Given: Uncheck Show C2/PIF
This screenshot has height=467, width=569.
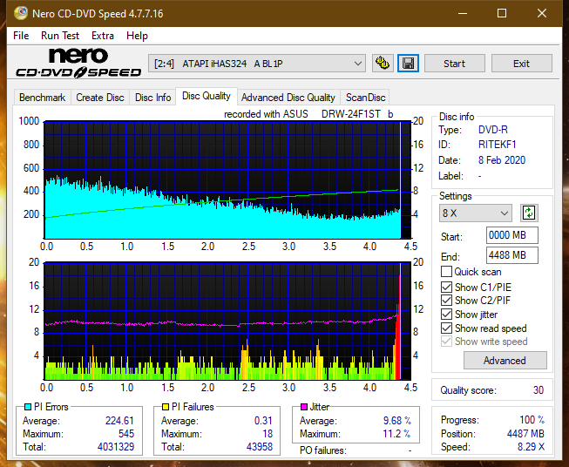Looking at the screenshot, I should click(446, 301).
